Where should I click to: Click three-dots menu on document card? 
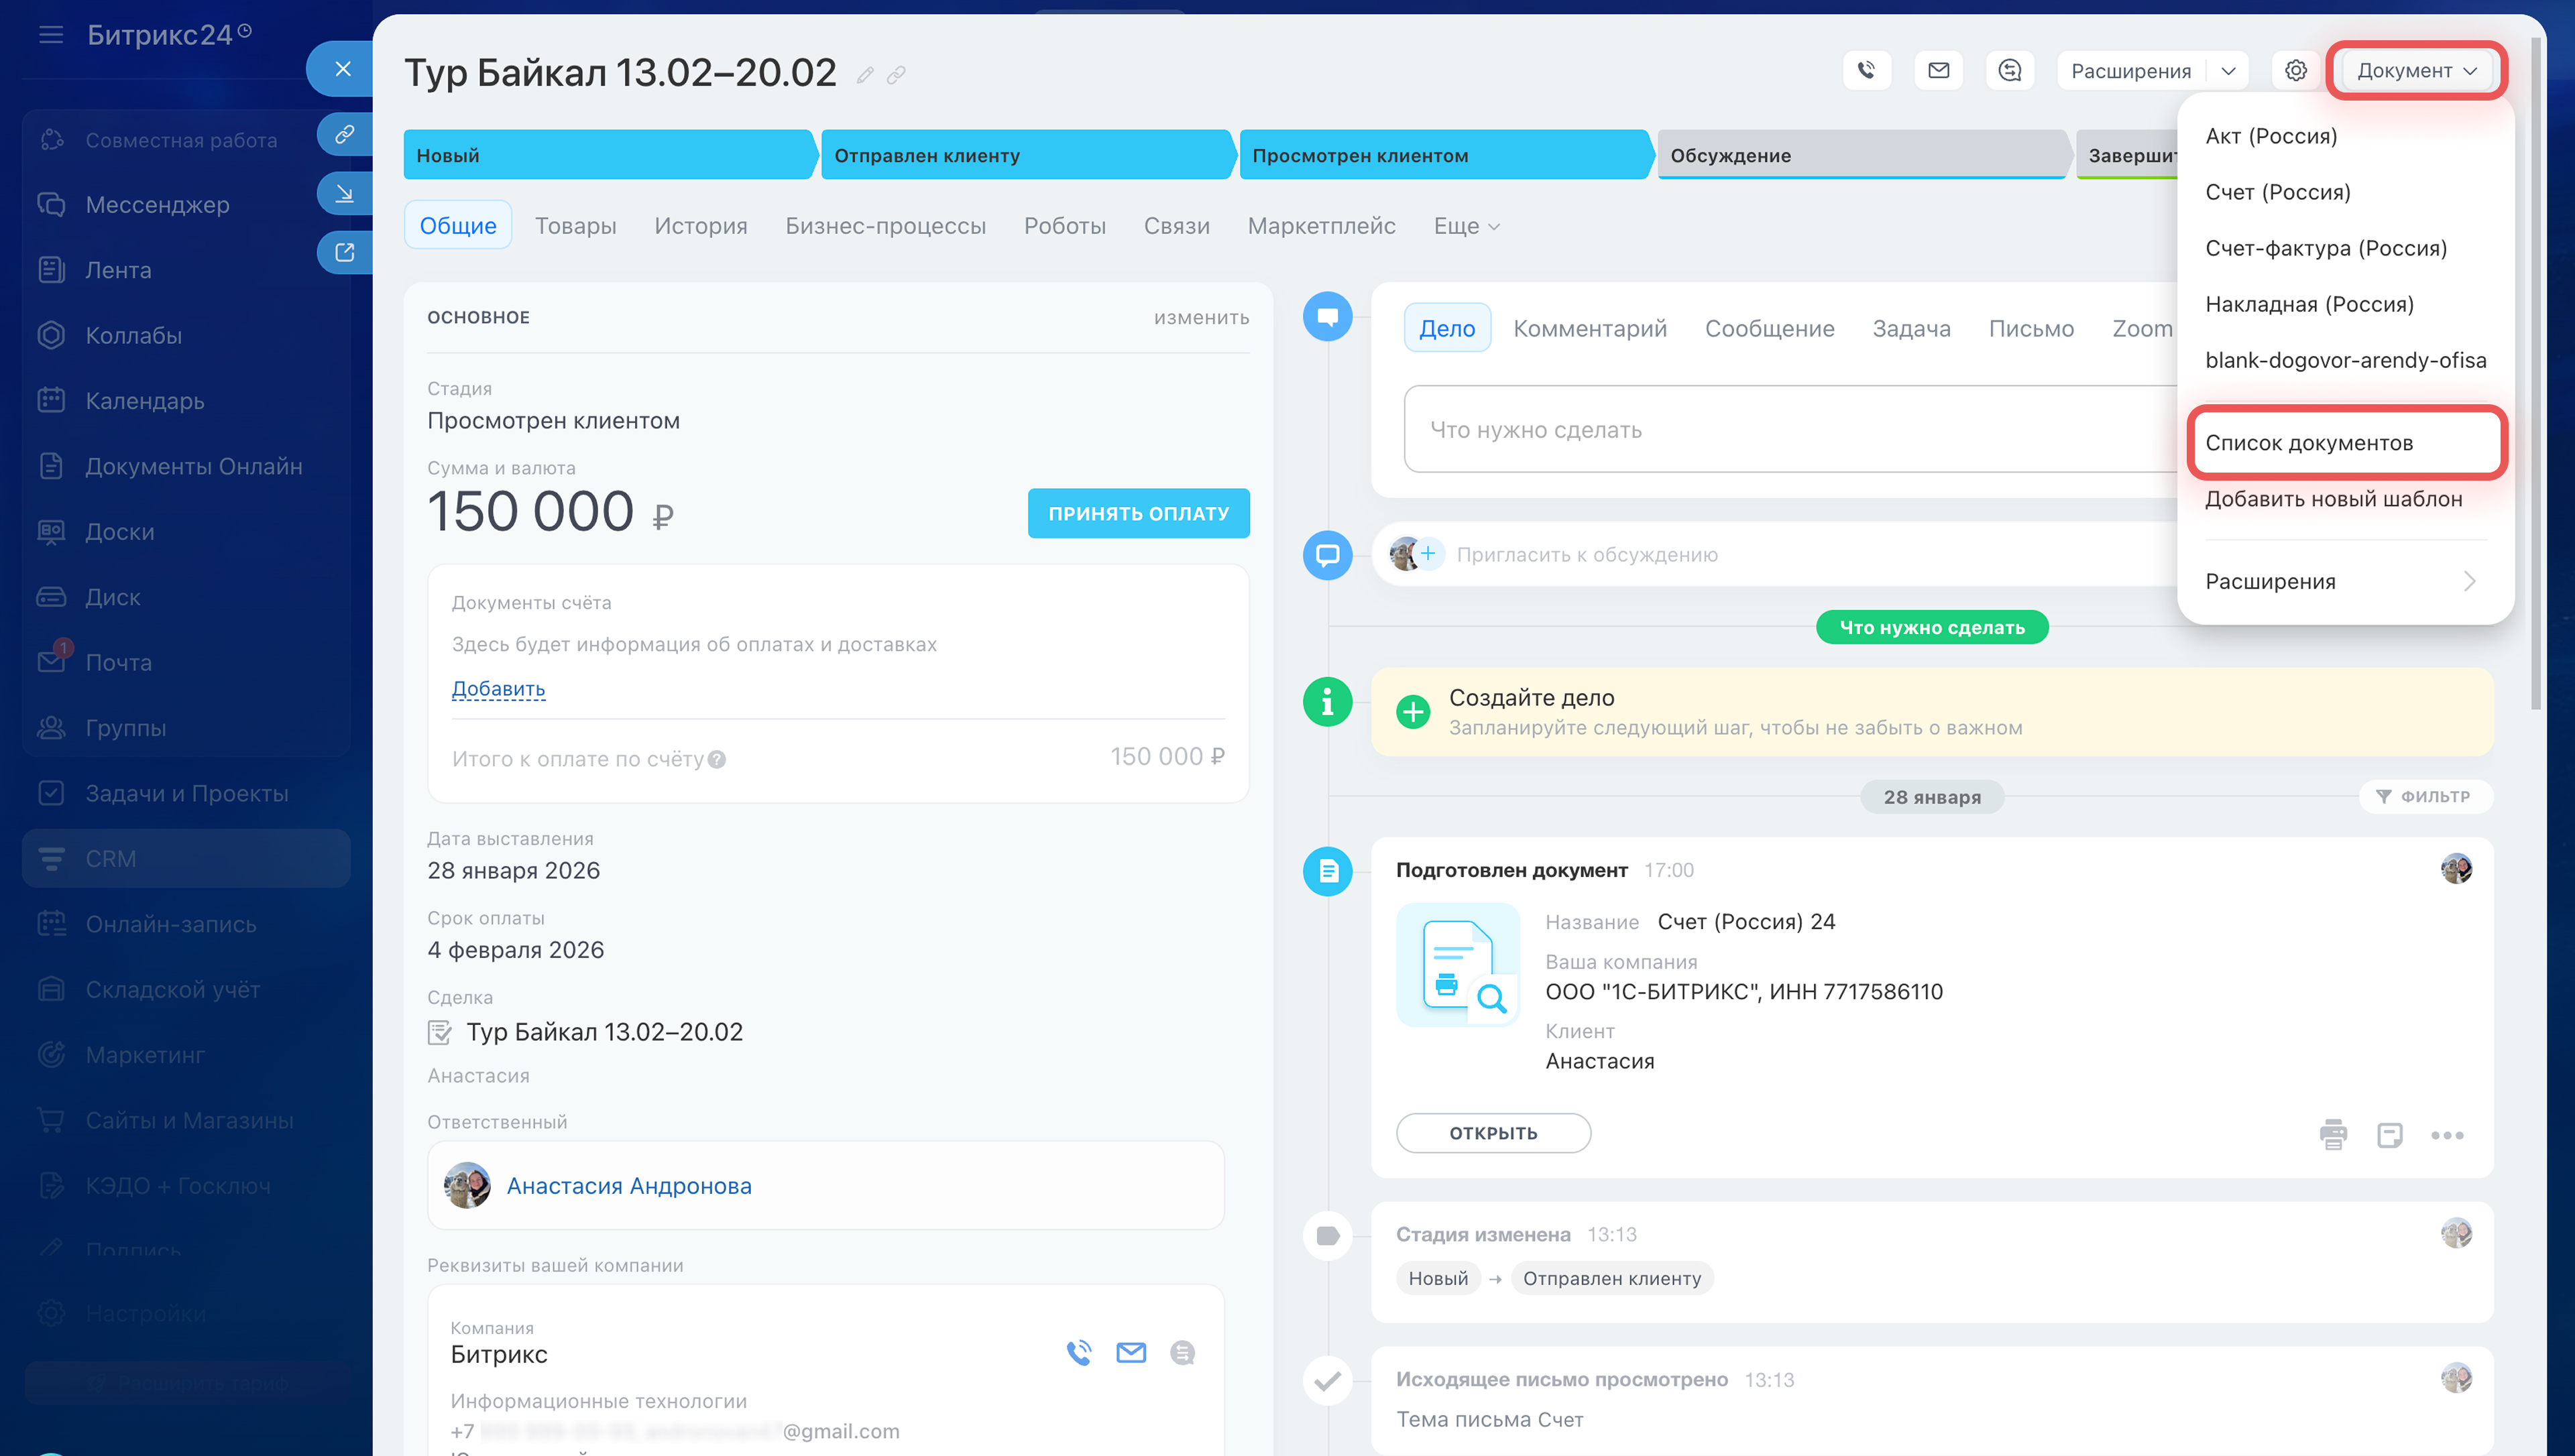pos(2446,1134)
